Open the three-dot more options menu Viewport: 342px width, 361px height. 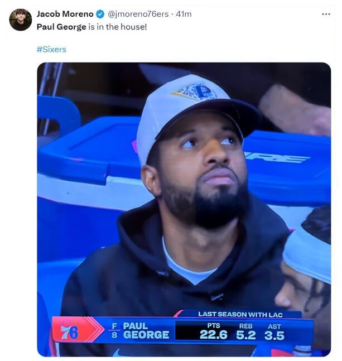coord(326,14)
